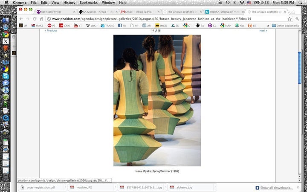Open downloaded file northko.JPG
Viewport: 307px width, 192px height.
click(91, 187)
